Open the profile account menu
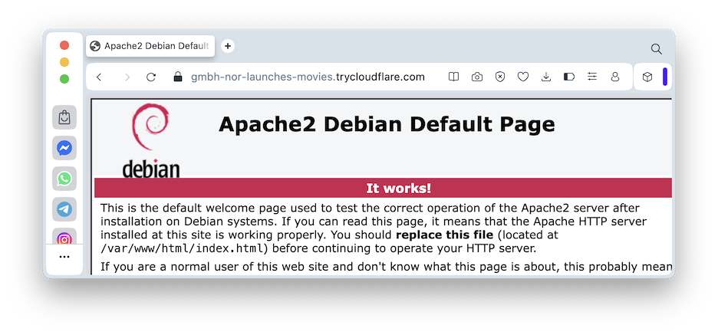Image resolution: width=718 pixels, height=335 pixels. 615,77
